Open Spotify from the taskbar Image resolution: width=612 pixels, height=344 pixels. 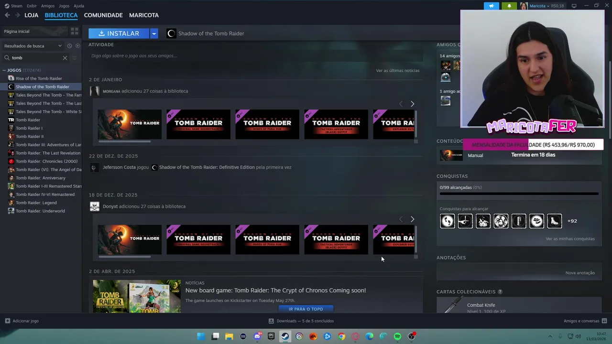pos(397,336)
